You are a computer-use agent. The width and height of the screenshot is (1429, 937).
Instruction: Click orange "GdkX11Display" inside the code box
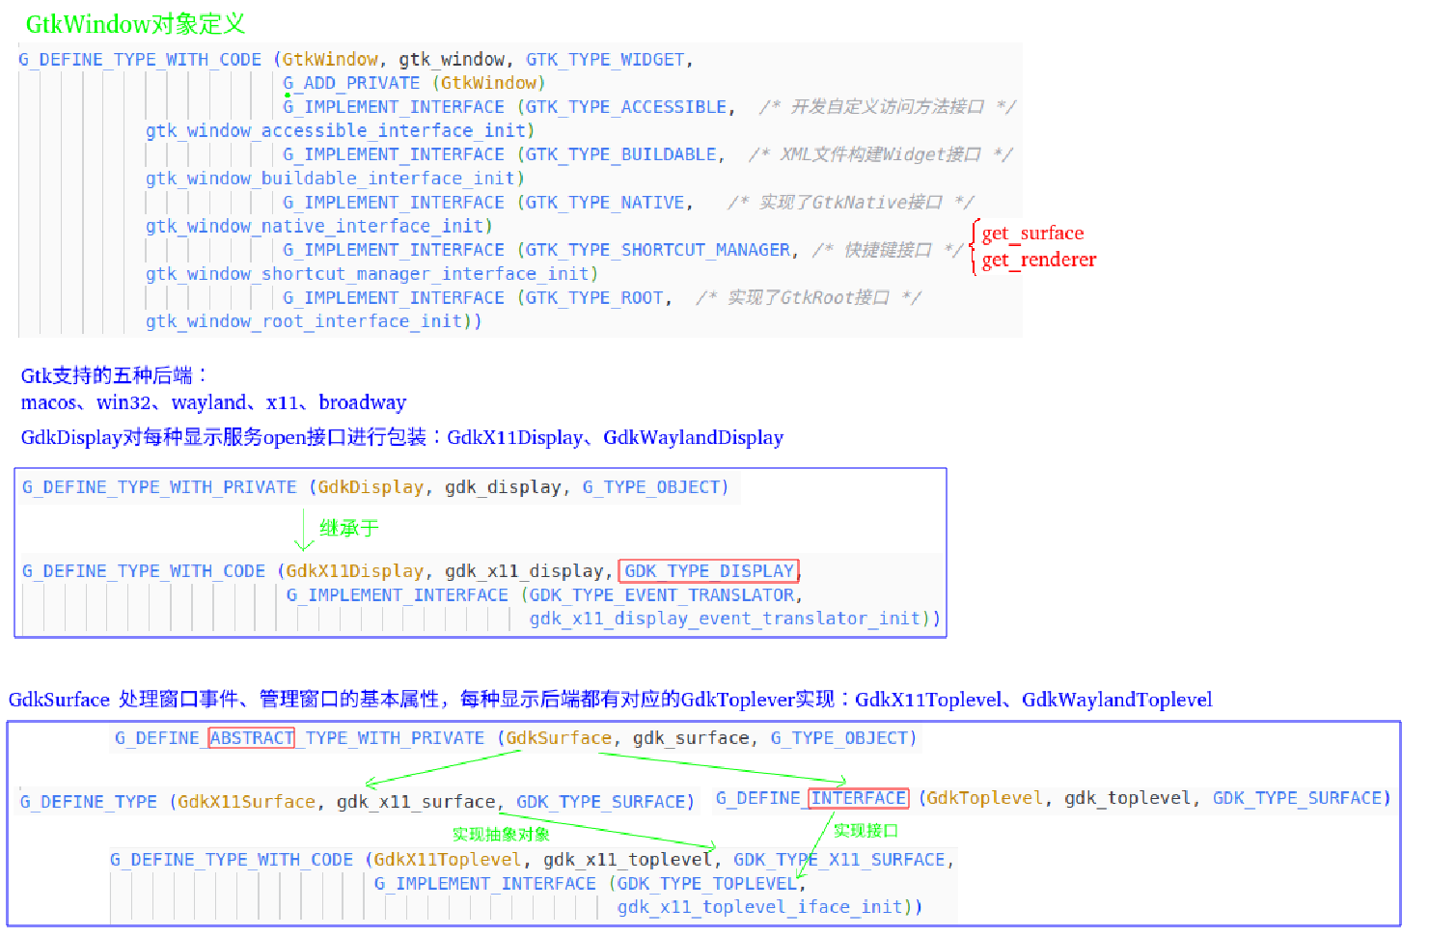(354, 571)
